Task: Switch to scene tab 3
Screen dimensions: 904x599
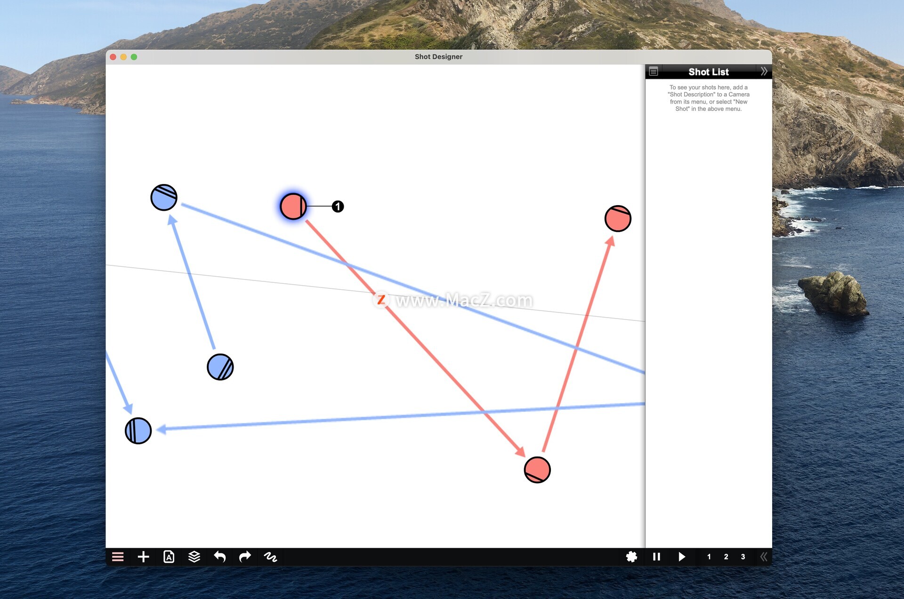Action: (743, 557)
